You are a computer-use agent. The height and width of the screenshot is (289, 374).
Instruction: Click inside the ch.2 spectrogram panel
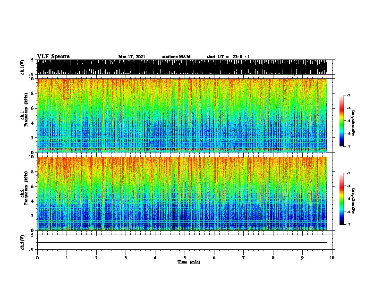(x=182, y=194)
